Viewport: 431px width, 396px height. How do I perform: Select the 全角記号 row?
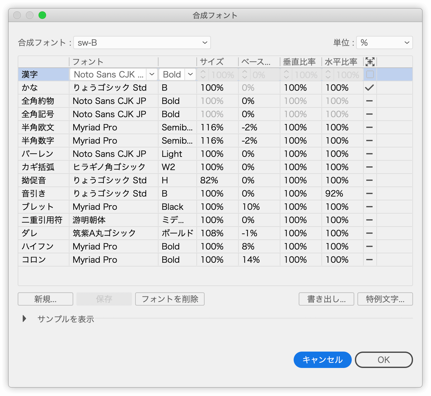(215, 114)
